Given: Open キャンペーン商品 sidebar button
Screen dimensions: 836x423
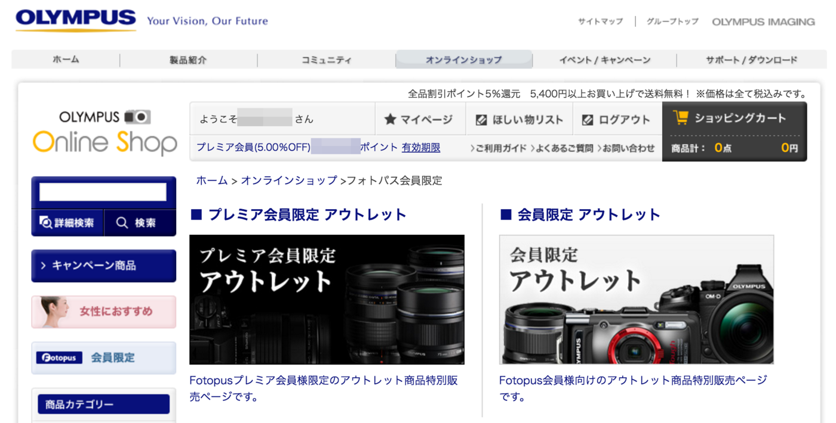Looking at the screenshot, I should pos(104,266).
